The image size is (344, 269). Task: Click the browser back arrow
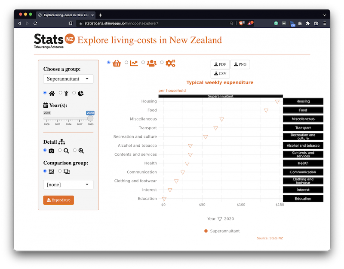coord(19,23)
